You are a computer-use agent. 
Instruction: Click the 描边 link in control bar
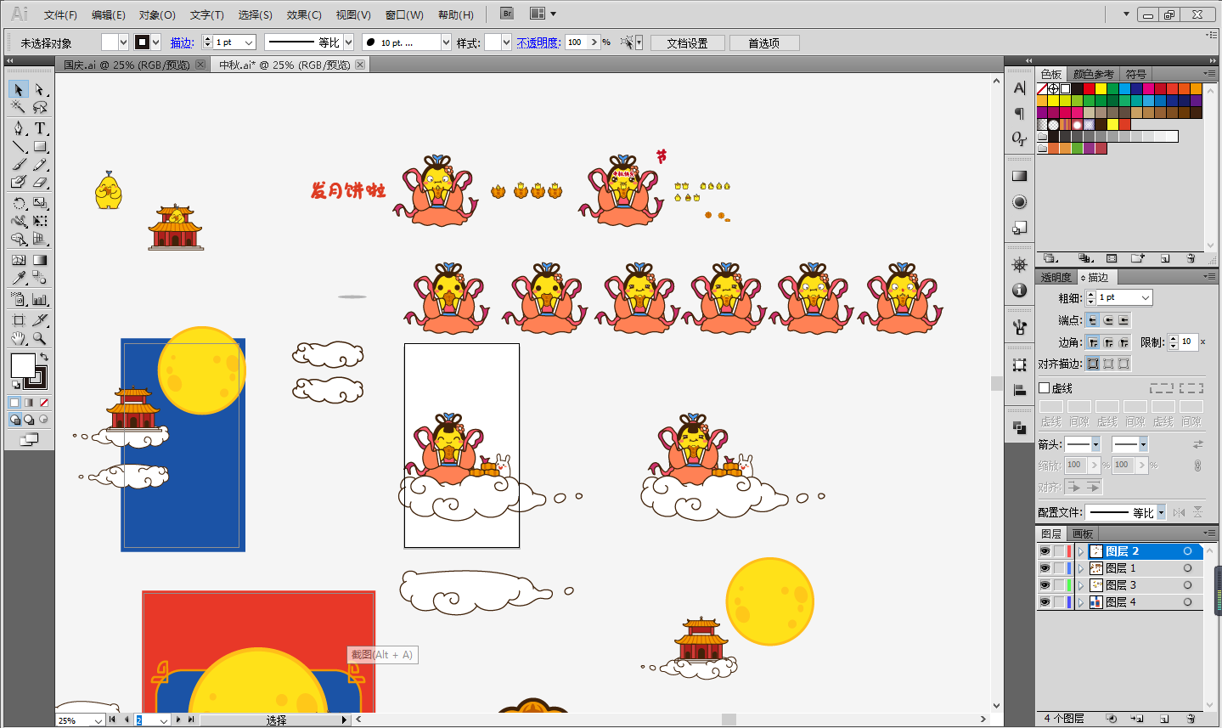click(x=182, y=42)
